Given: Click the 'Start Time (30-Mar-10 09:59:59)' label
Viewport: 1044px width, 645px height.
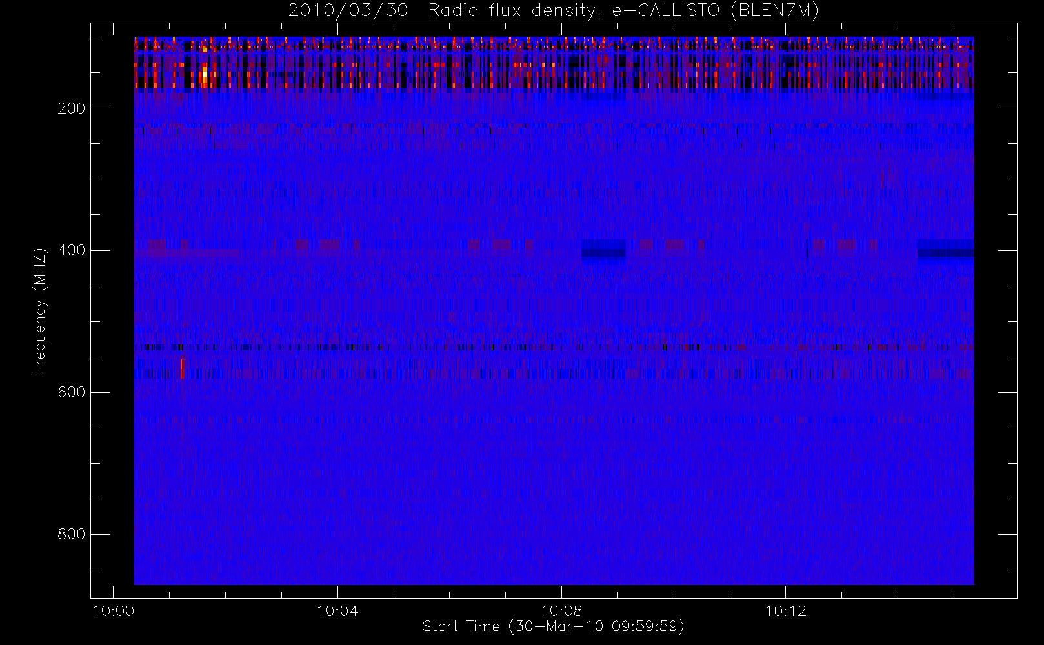Looking at the screenshot, I should click(553, 626).
